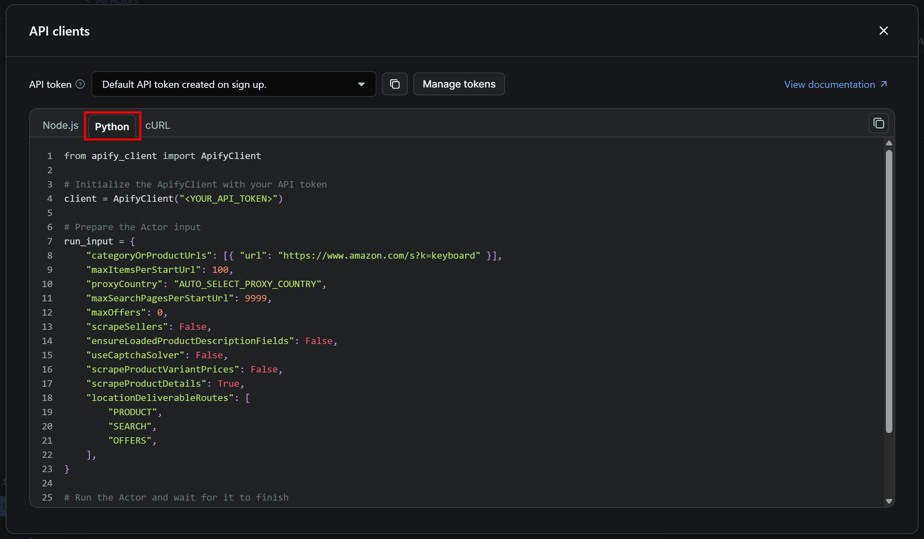Copy the API token using the copy icon
Viewport: 924px width, 539px height.
pos(395,84)
